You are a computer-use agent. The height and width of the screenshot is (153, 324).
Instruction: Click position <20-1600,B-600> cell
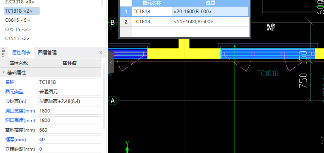[210, 12]
